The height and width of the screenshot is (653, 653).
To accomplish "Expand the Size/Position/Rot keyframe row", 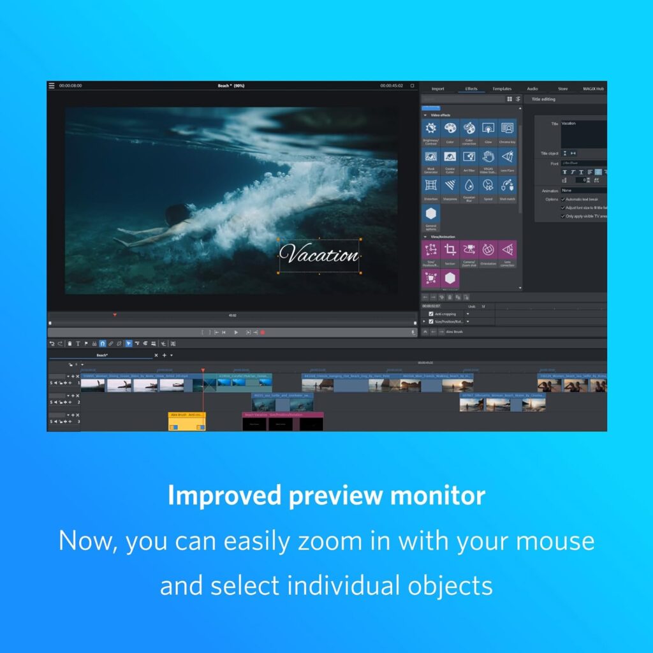I will click(x=424, y=321).
